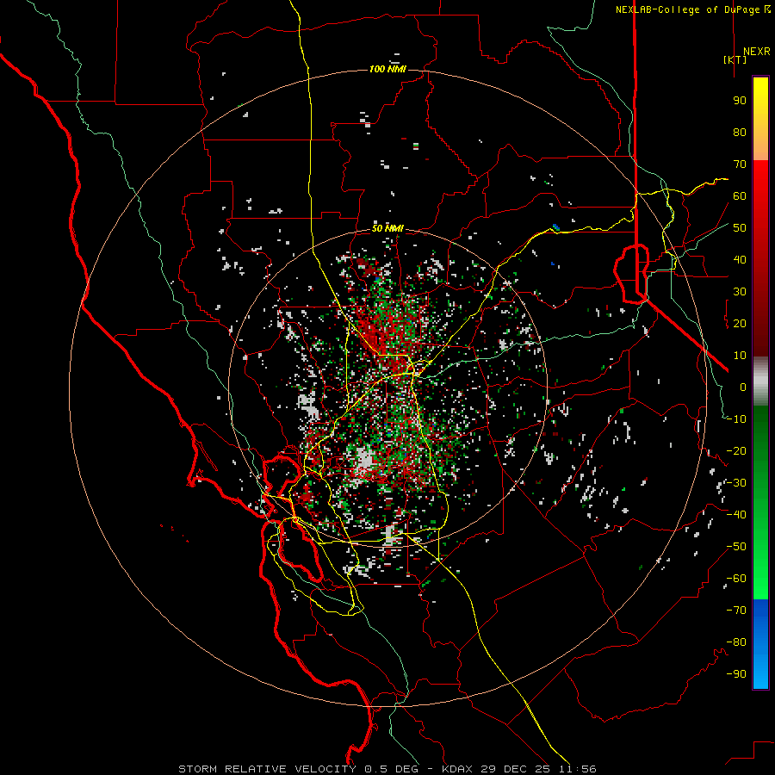Pick the bright green band near -60

[x=760, y=583]
